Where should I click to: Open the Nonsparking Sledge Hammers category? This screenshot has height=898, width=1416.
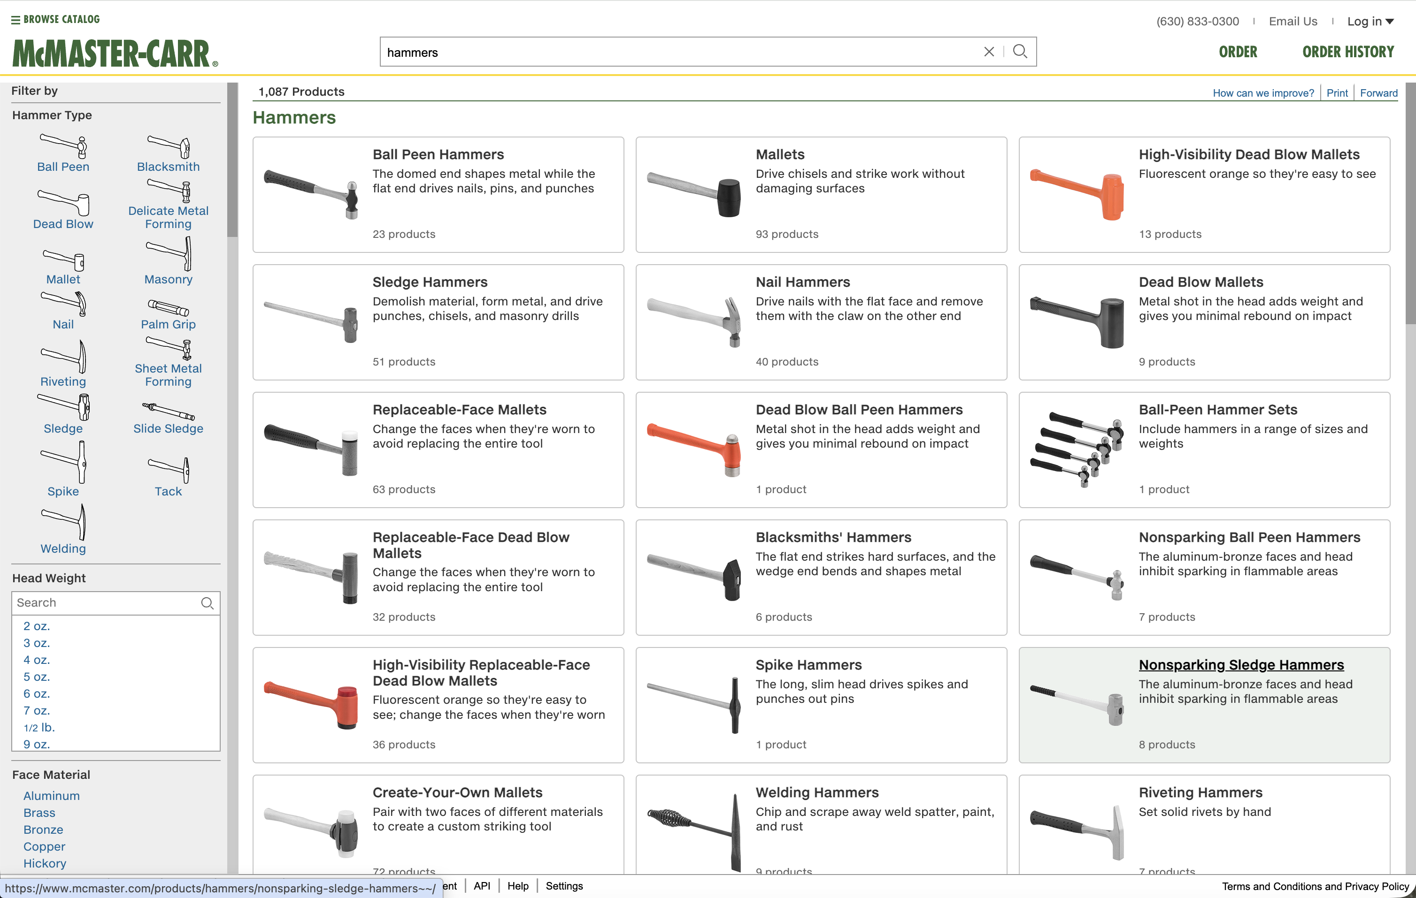1241,665
